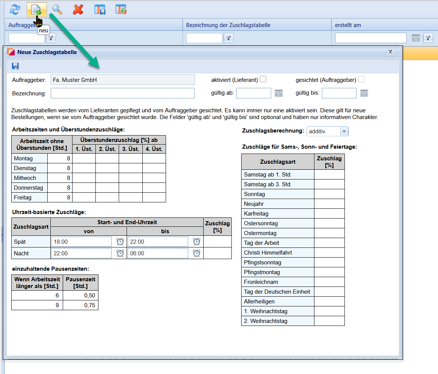Open the clock picker for the Nacht 'bis' time

click(196, 253)
